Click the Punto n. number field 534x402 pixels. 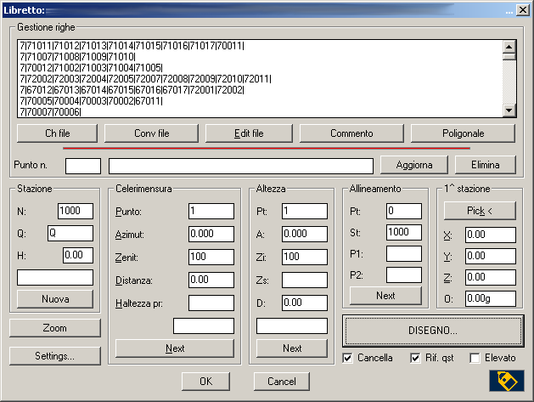pos(83,166)
